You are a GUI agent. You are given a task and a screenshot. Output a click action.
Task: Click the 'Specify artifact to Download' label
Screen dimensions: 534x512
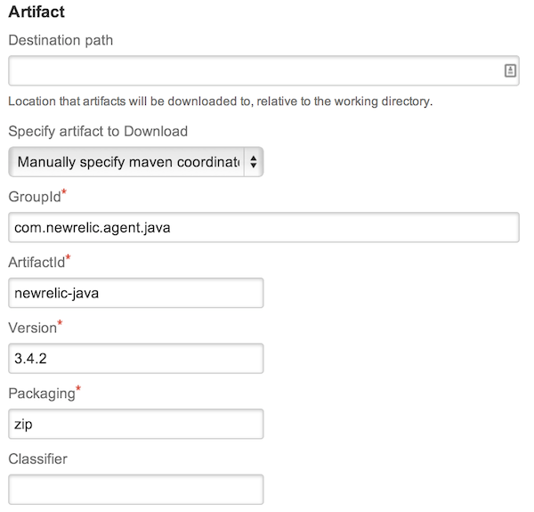[98, 132]
